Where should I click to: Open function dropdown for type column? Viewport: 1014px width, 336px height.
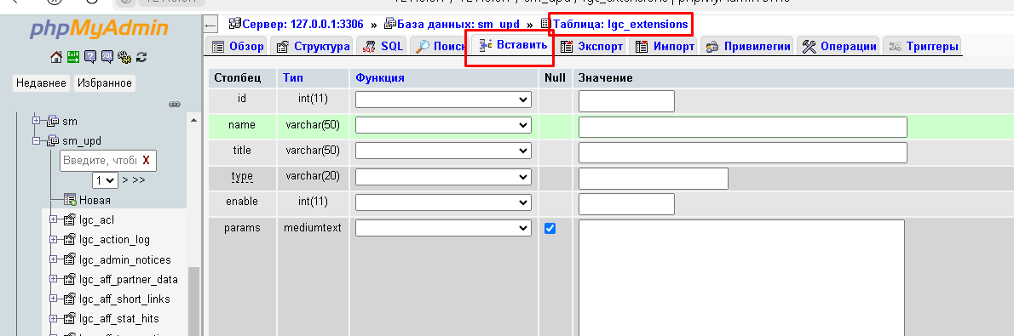point(443,176)
